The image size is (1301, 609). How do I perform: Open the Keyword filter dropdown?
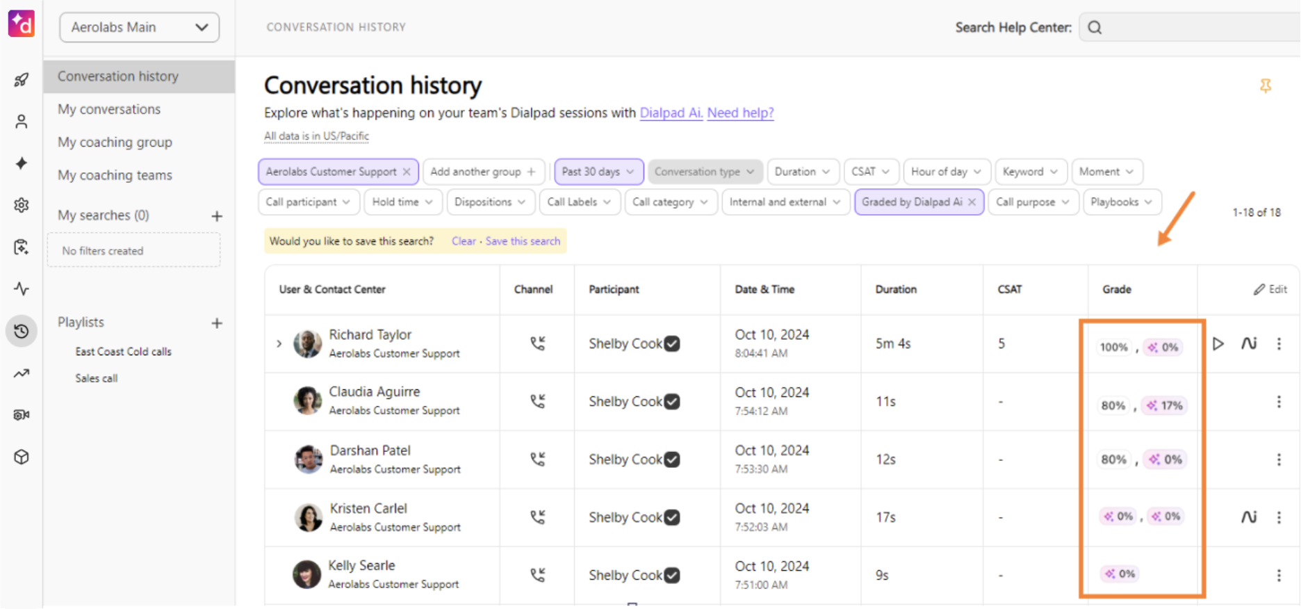tap(1030, 172)
